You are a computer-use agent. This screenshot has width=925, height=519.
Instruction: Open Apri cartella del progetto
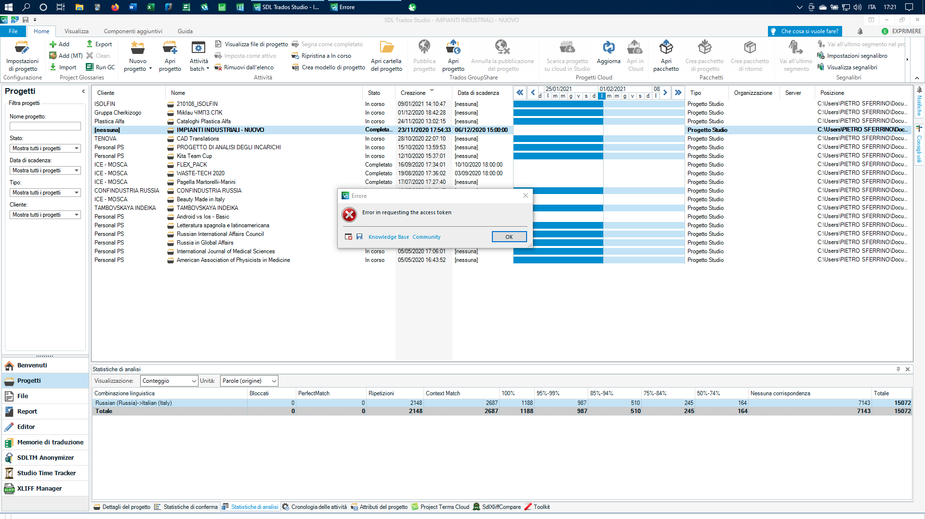pos(386,56)
